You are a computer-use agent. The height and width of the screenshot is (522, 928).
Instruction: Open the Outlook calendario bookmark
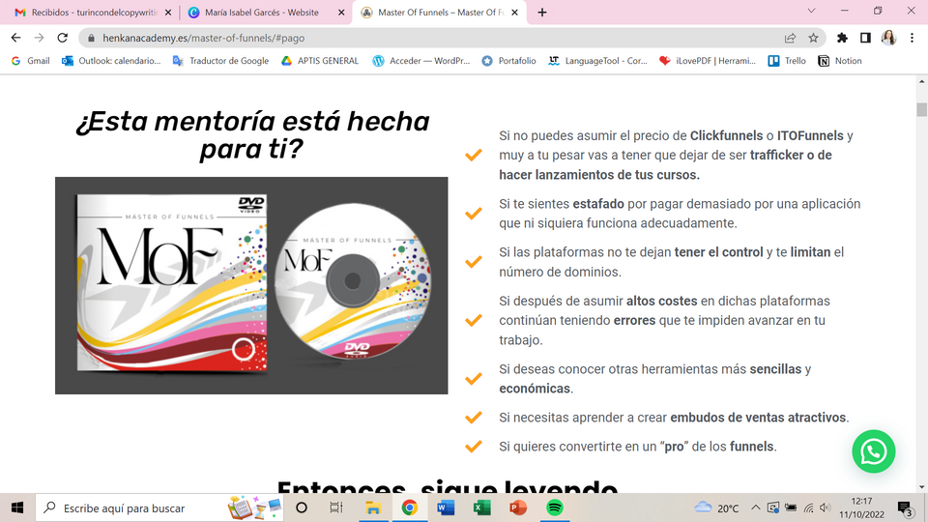(111, 61)
